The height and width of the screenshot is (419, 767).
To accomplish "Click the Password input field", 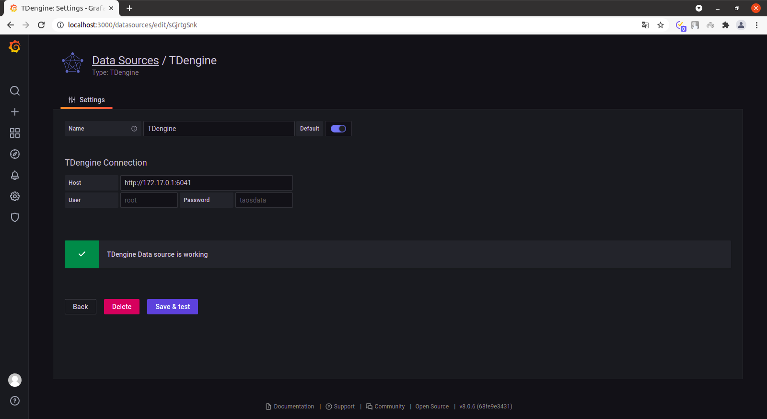I will pos(264,200).
